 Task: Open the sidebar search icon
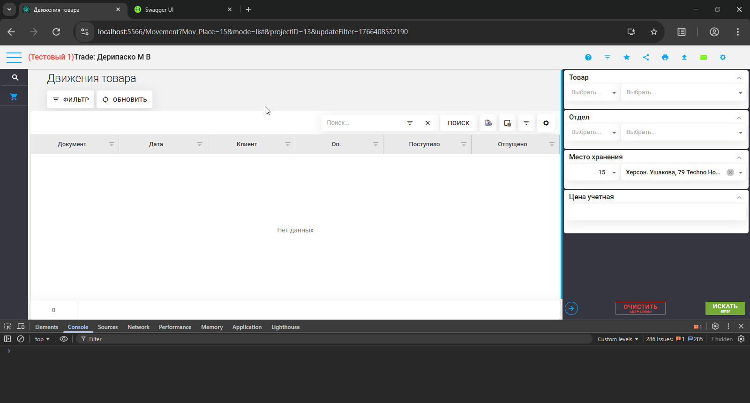pyautogui.click(x=15, y=77)
